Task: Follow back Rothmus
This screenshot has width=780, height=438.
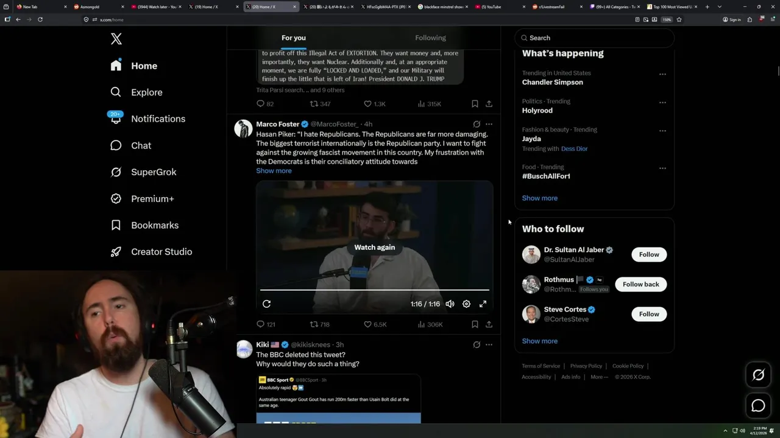Action: point(641,284)
